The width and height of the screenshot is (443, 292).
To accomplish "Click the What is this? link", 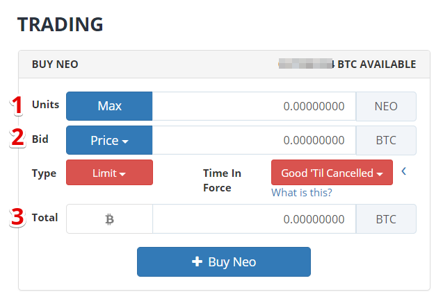I will click(x=302, y=193).
